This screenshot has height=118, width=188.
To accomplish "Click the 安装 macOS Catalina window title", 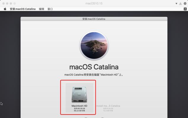I will click(x=94, y=19).
